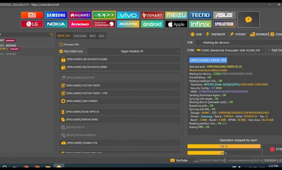Open DEVMGR device manager
The image size is (282, 170).
259,34
